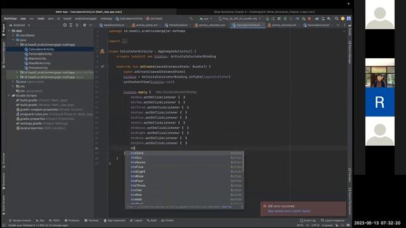
Task: Open the Resource Manager side stripe
Action: tap(4, 55)
